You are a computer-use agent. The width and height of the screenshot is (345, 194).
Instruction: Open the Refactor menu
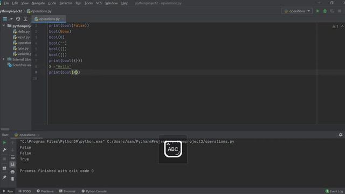click(x=66, y=3)
